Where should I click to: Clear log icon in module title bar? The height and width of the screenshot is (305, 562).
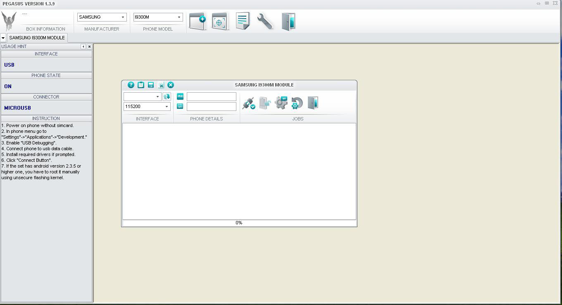pos(161,85)
